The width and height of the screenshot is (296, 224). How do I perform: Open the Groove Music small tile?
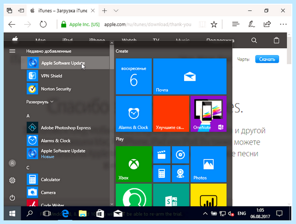(x=181, y=155)
